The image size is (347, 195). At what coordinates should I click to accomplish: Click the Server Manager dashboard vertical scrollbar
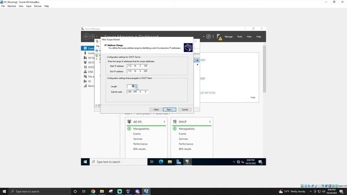[x=264, y=69]
